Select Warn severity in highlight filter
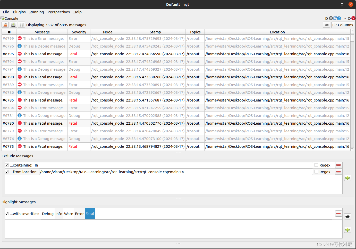356x249 pixels. click(x=69, y=214)
